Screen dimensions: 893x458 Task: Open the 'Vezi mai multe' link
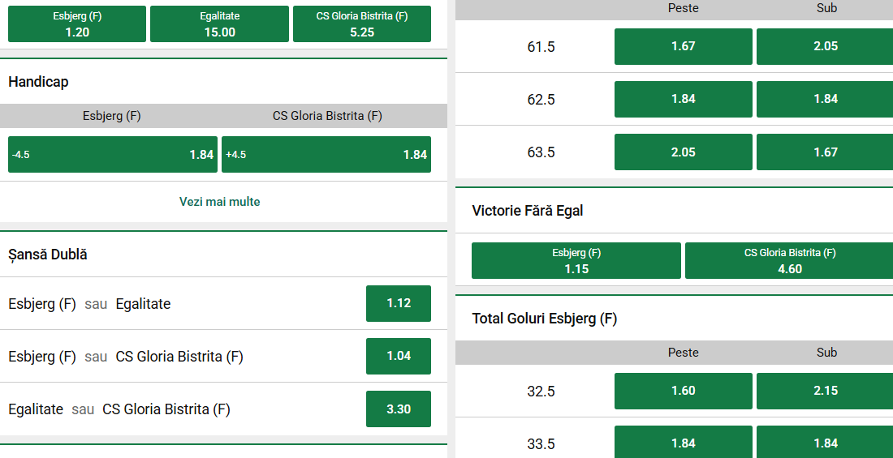(x=220, y=201)
